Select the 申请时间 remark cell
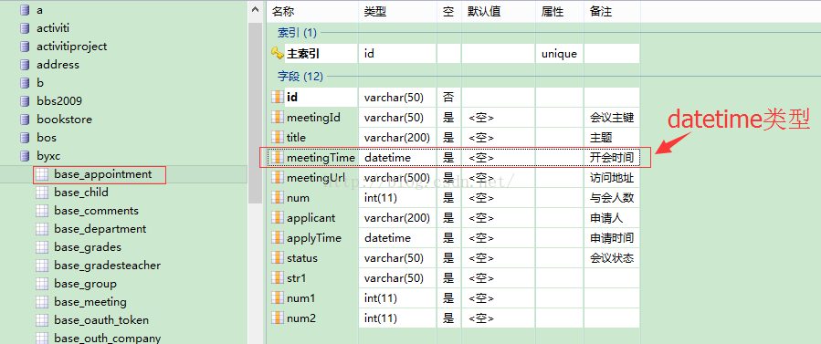 point(612,238)
